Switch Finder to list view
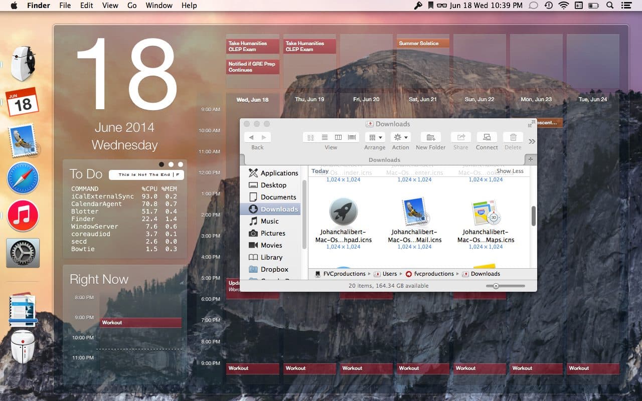Image resolution: width=642 pixels, height=401 pixels. [x=325, y=137]
